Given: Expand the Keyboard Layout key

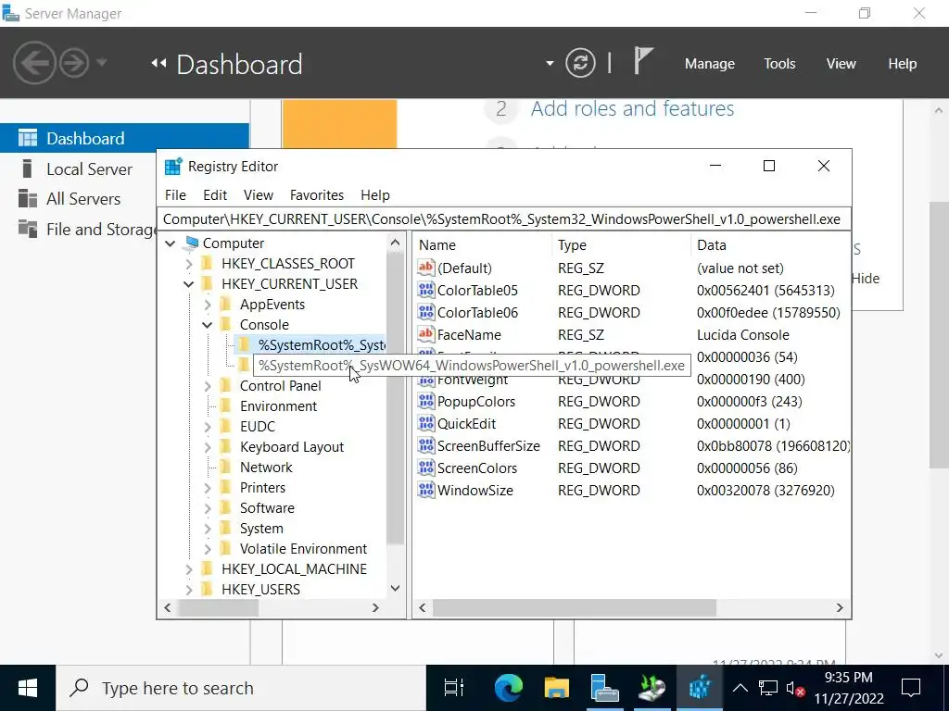Looking at the screenshot, I should [x=208, y=447].
